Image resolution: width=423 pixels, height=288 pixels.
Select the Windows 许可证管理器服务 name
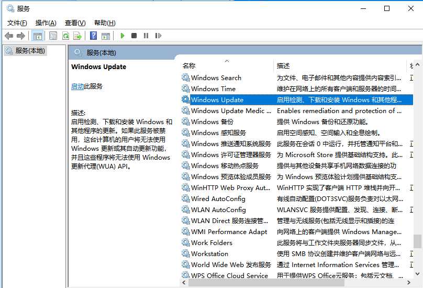[231, 155]
